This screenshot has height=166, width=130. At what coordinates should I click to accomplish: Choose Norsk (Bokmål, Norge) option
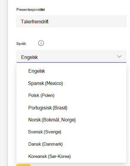tap(71, 120)
